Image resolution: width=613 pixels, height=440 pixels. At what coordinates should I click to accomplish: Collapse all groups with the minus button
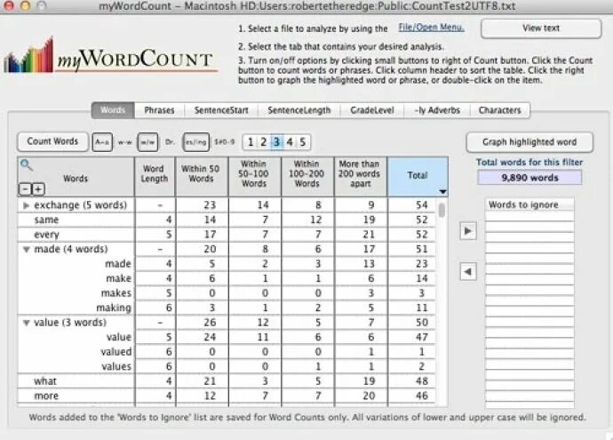(25, 189)
